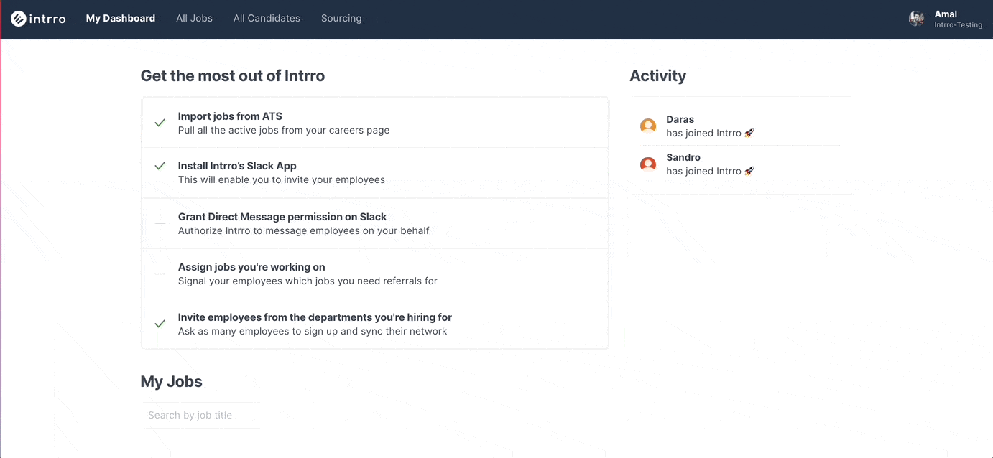The height and width of the screenshot is (458, 993).
Task: Click Sandro's red avatar icon
Action: [x=648, y=164]
